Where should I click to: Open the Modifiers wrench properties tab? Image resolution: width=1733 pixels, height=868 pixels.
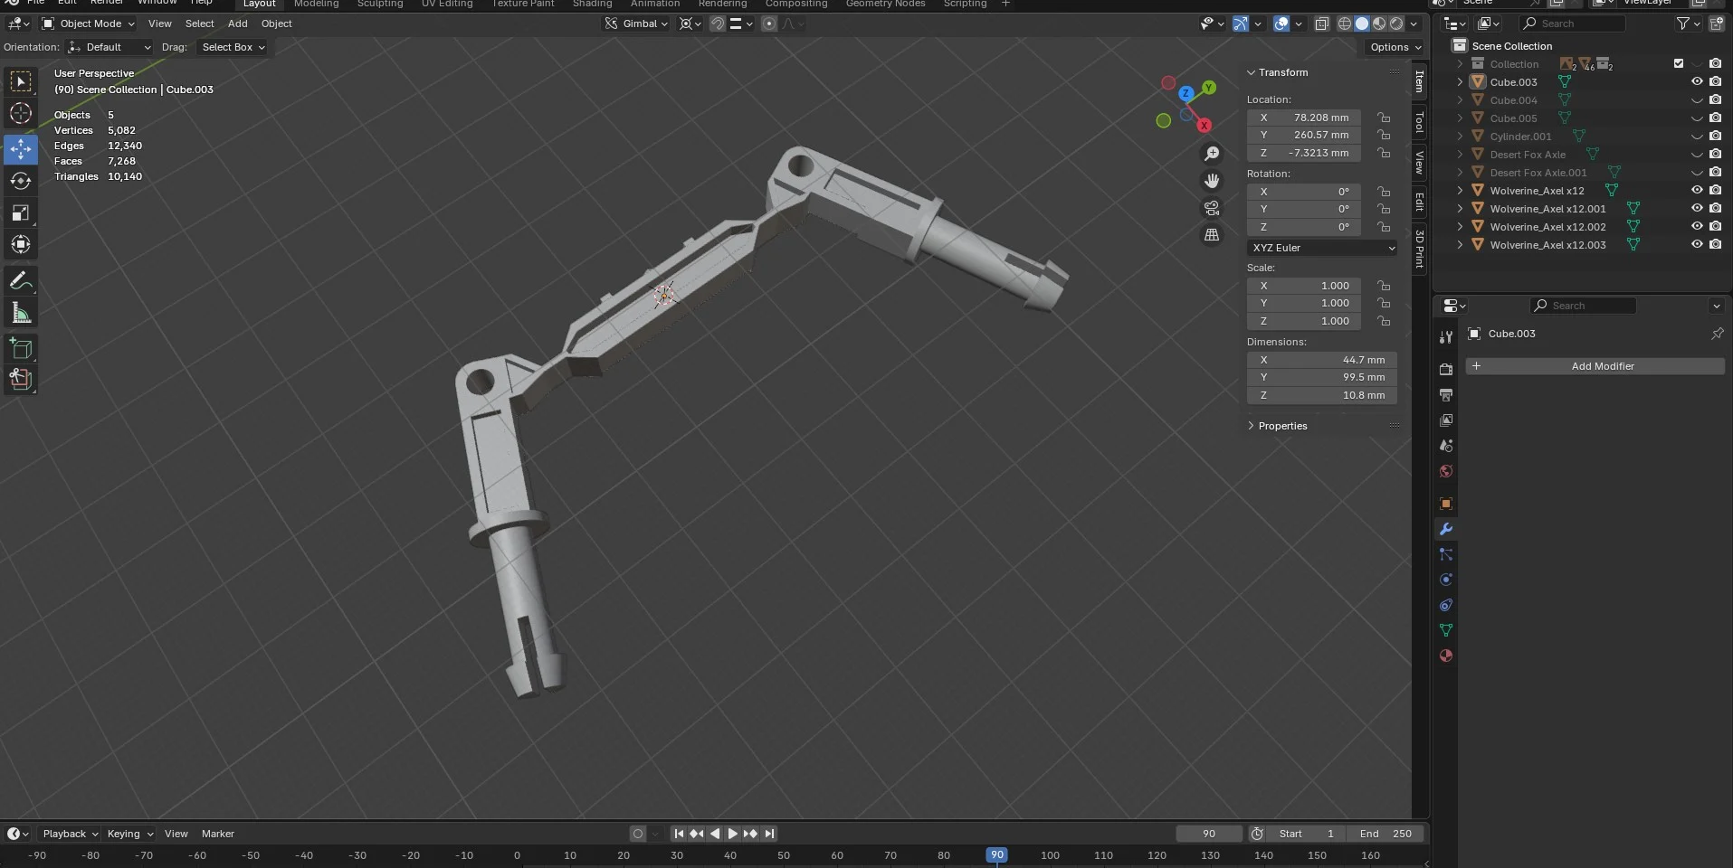coord(1445,529)
